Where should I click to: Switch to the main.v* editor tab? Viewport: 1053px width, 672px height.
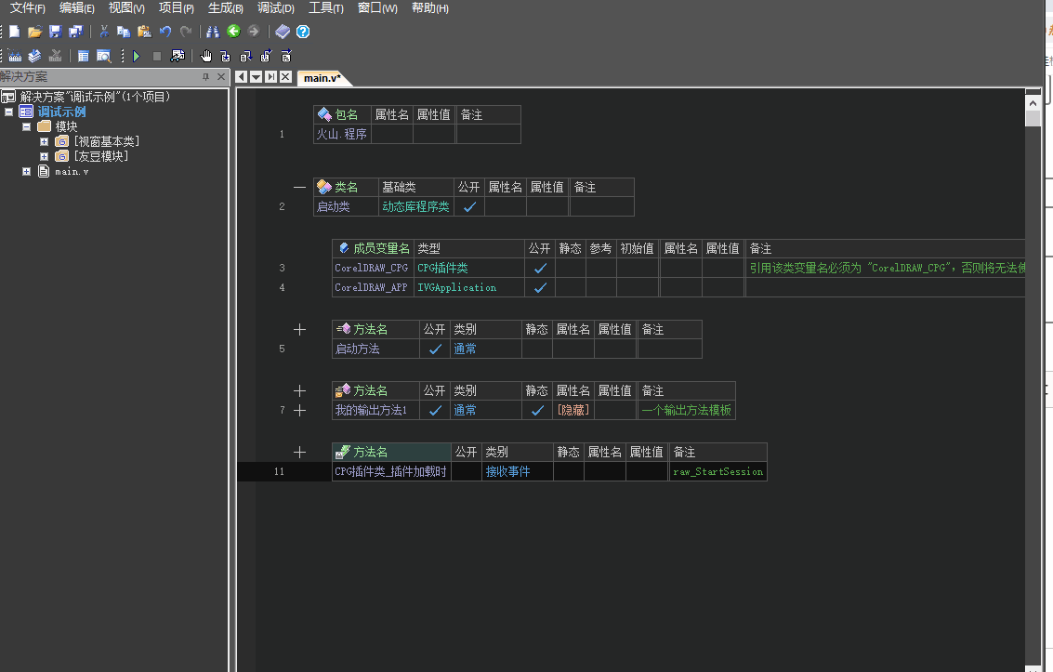[x=322, y=77]
